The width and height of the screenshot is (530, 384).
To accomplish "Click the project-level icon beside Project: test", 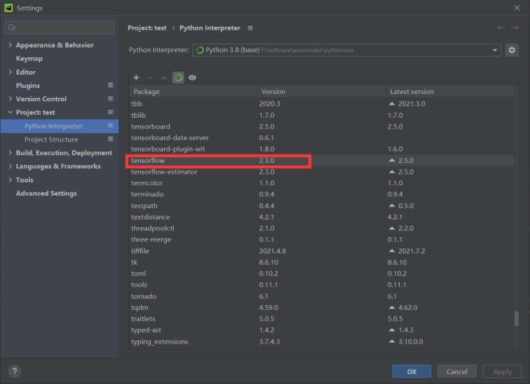I will pos(110,112).
